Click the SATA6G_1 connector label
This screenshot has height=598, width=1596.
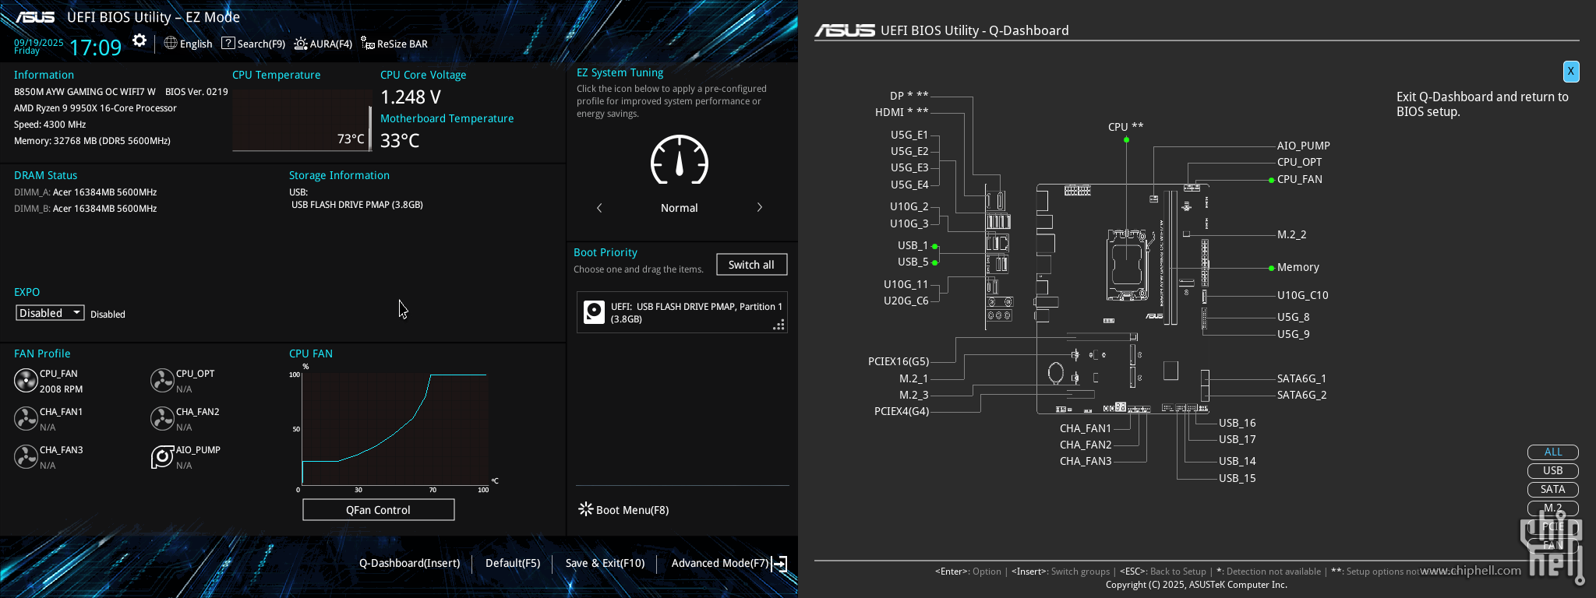[x=1301, y=378]
